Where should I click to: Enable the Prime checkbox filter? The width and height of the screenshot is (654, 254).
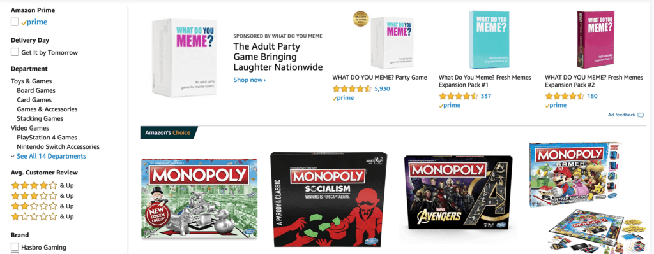pos(15,22)
